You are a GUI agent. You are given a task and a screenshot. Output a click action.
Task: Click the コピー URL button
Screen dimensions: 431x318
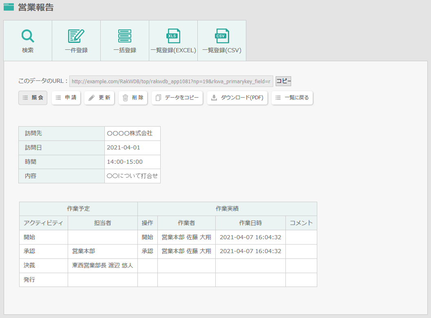click(283, 81)
